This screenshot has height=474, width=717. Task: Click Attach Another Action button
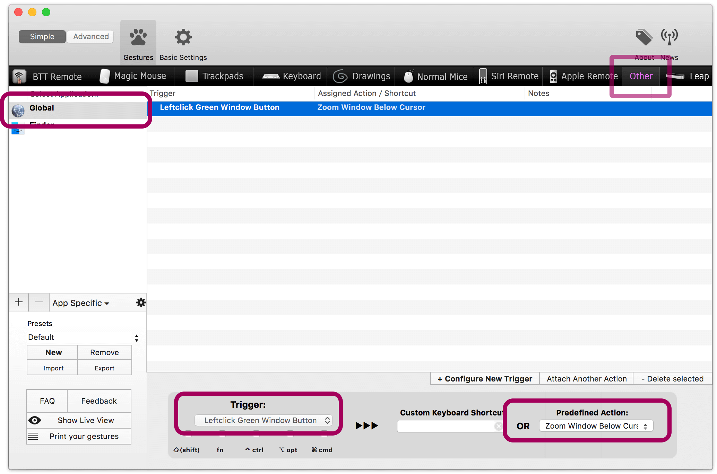(x=587, y=379)
